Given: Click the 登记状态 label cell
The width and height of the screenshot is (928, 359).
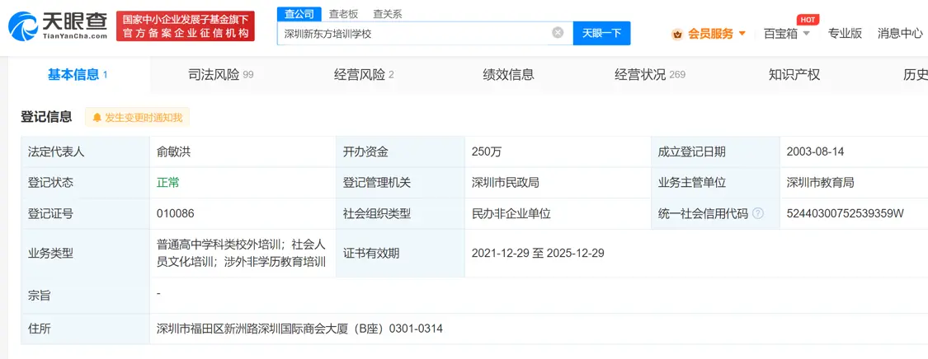Looking at the screenshot, I should (x=85, y=183).
